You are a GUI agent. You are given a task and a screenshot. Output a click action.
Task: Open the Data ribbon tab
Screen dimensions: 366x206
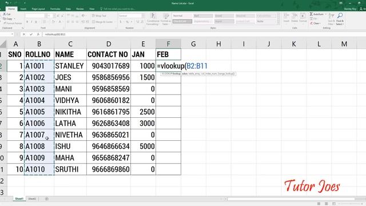pos(68,9)
